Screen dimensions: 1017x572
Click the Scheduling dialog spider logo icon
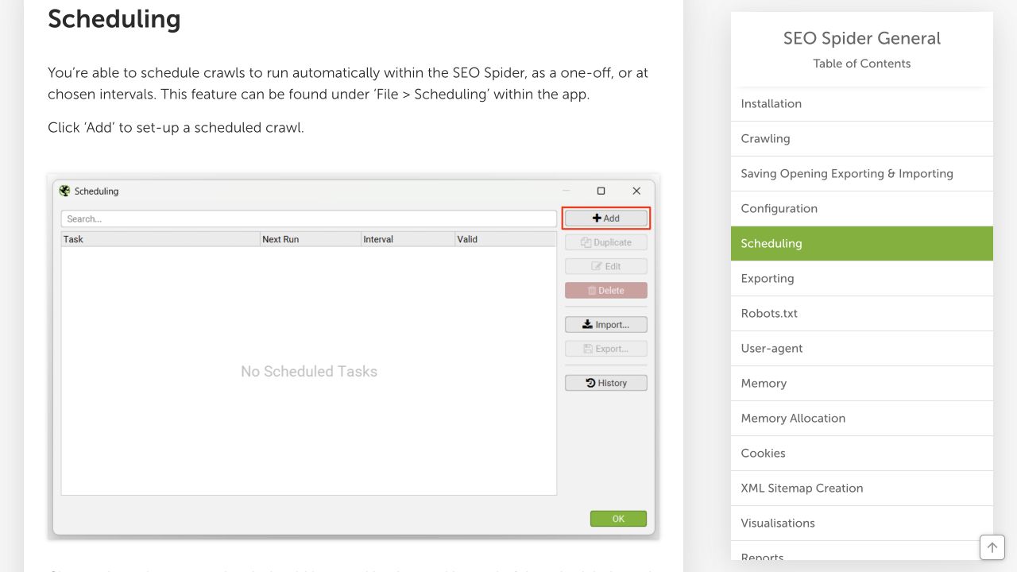(x=65, y=191)
